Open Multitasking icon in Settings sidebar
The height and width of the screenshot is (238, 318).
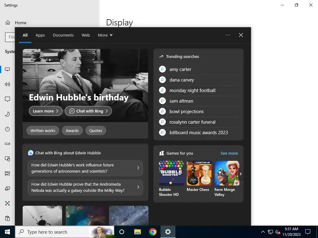(7, 174)
